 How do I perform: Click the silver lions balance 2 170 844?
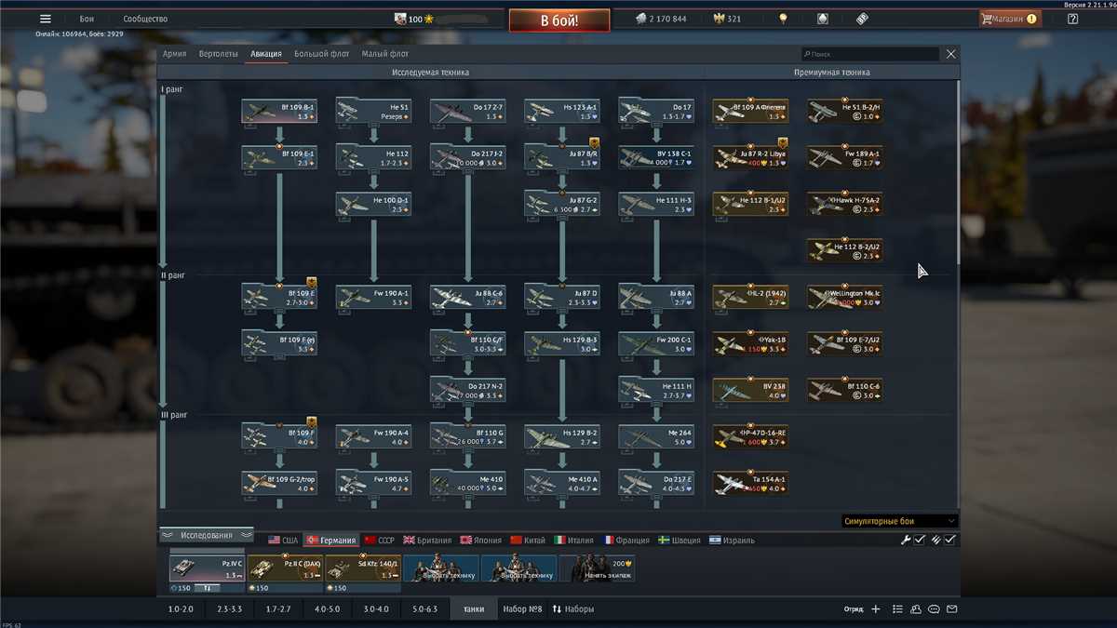click(661, 19)
